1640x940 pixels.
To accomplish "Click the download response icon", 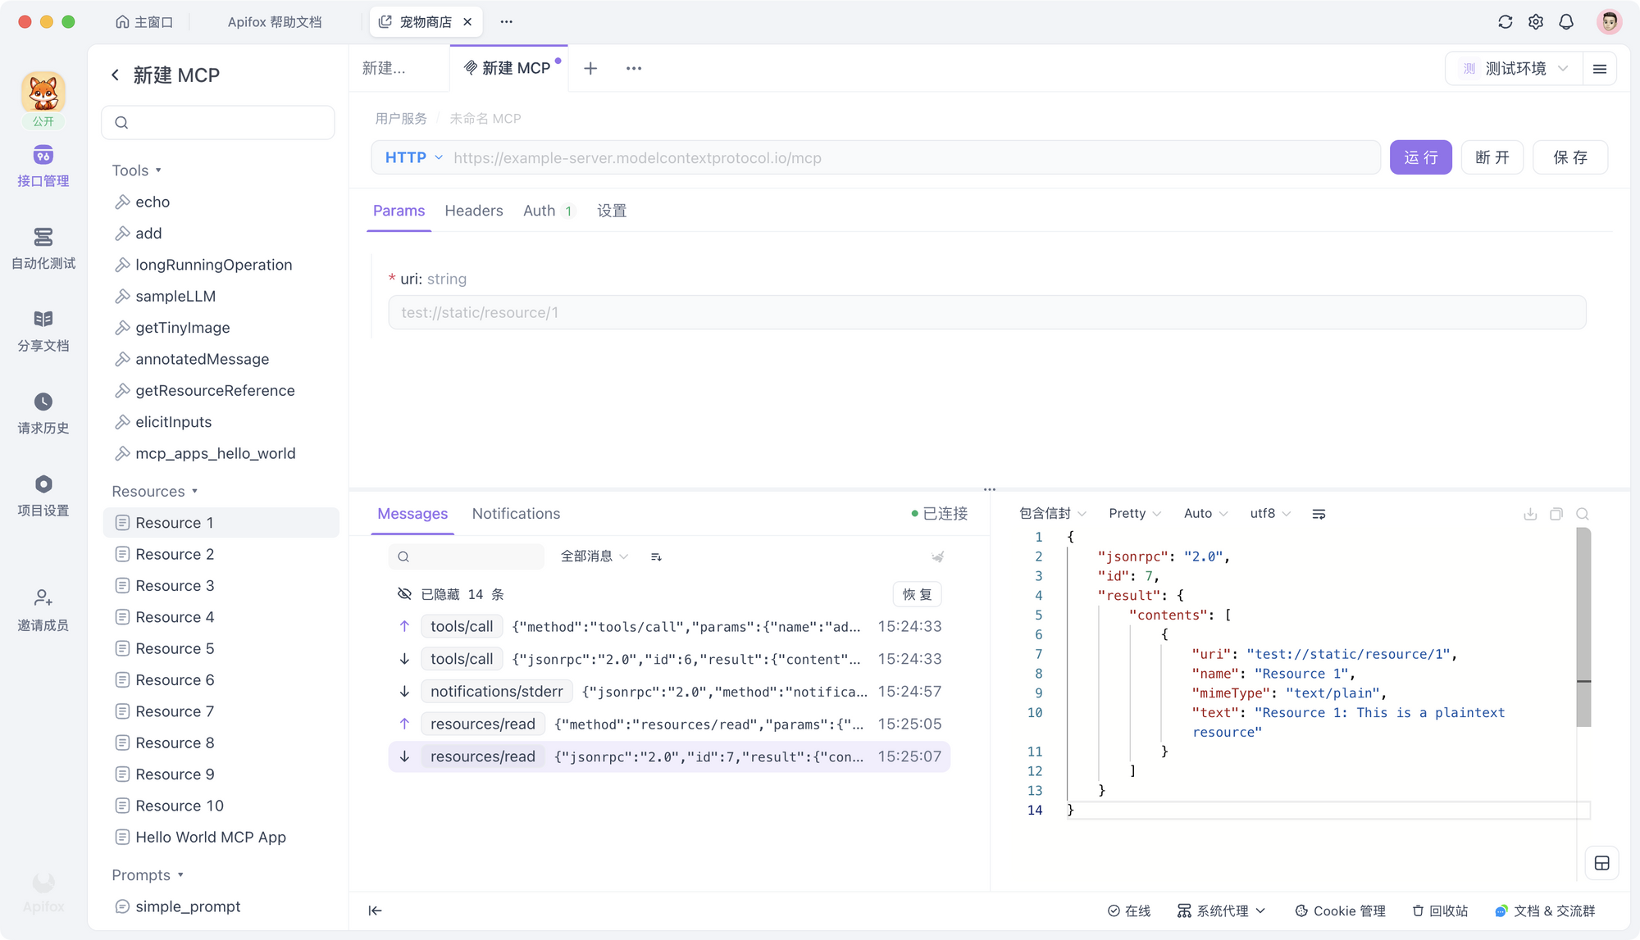I will (1530, 514).
